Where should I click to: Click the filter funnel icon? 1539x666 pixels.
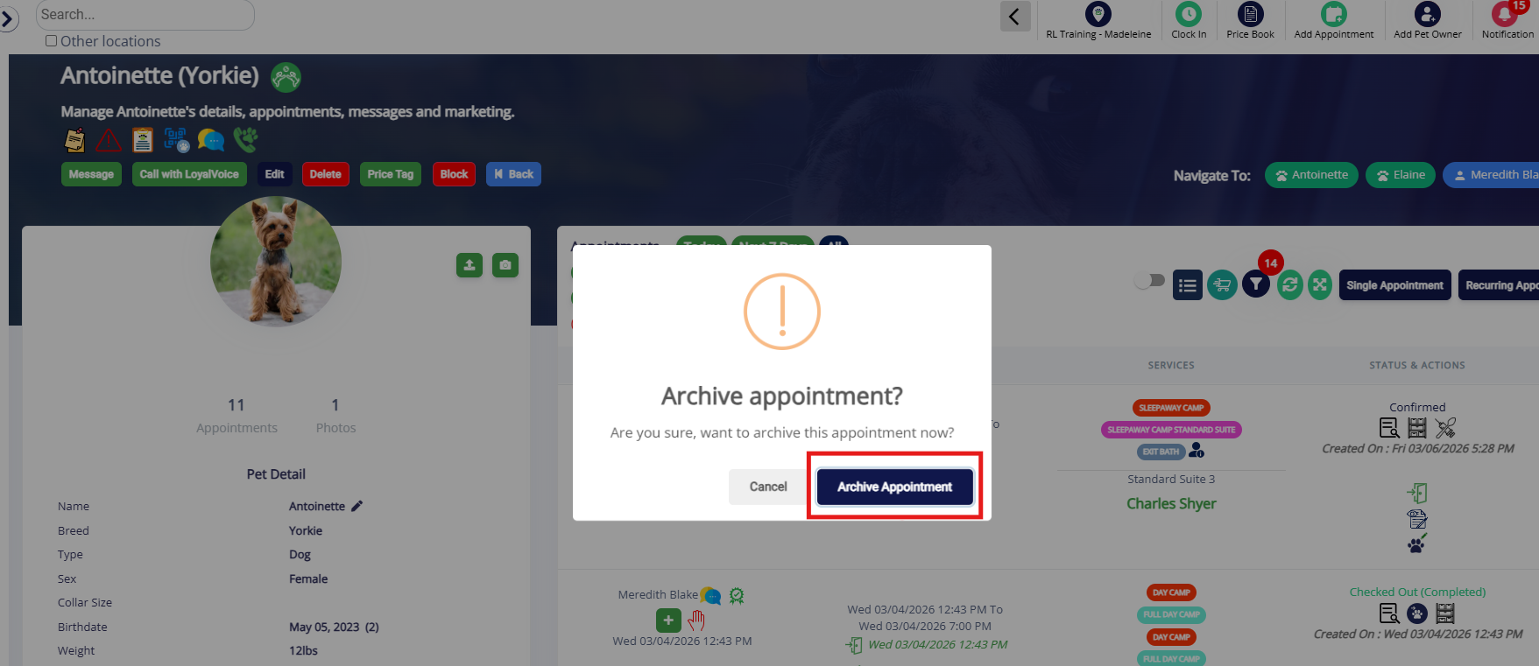tap(1256, 284)
